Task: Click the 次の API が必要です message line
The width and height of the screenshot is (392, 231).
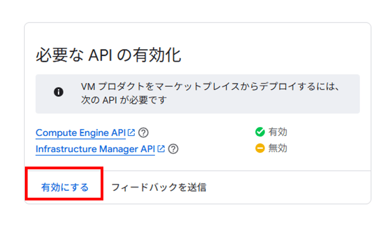Action: point(126,100)
